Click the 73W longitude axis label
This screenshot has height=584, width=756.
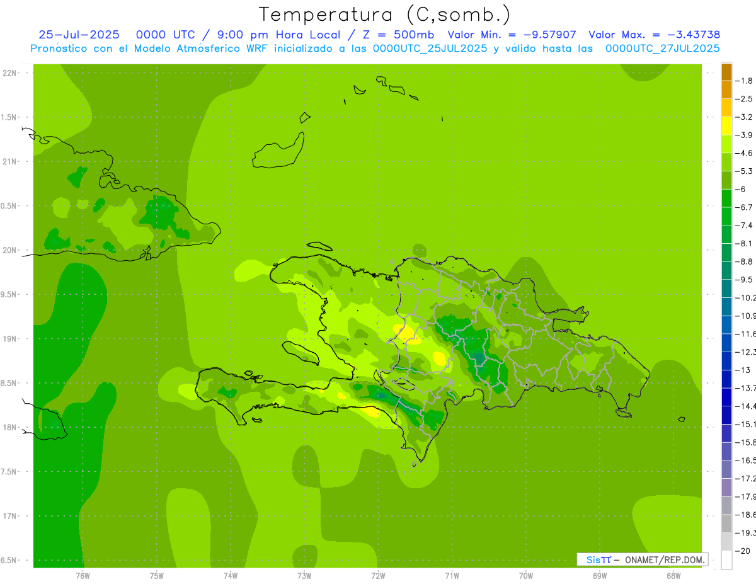pyautogui.click(x=304, y=575)
